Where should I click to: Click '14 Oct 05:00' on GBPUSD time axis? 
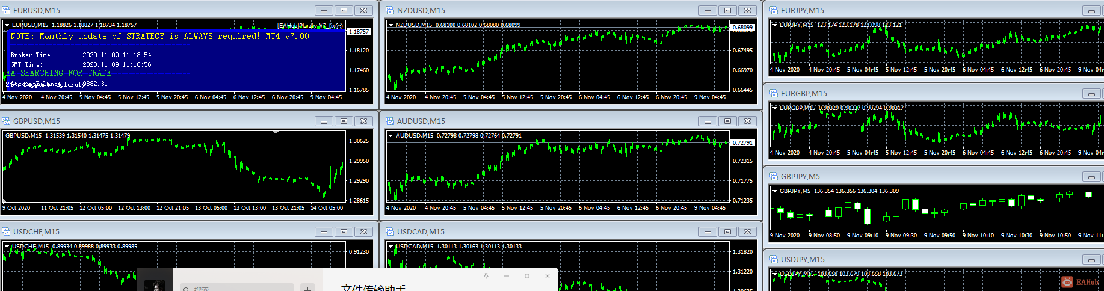[x=327, y=208]
